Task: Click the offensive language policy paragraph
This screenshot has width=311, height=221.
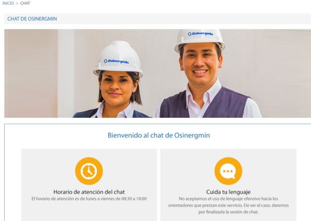Action: pos(228,206)
